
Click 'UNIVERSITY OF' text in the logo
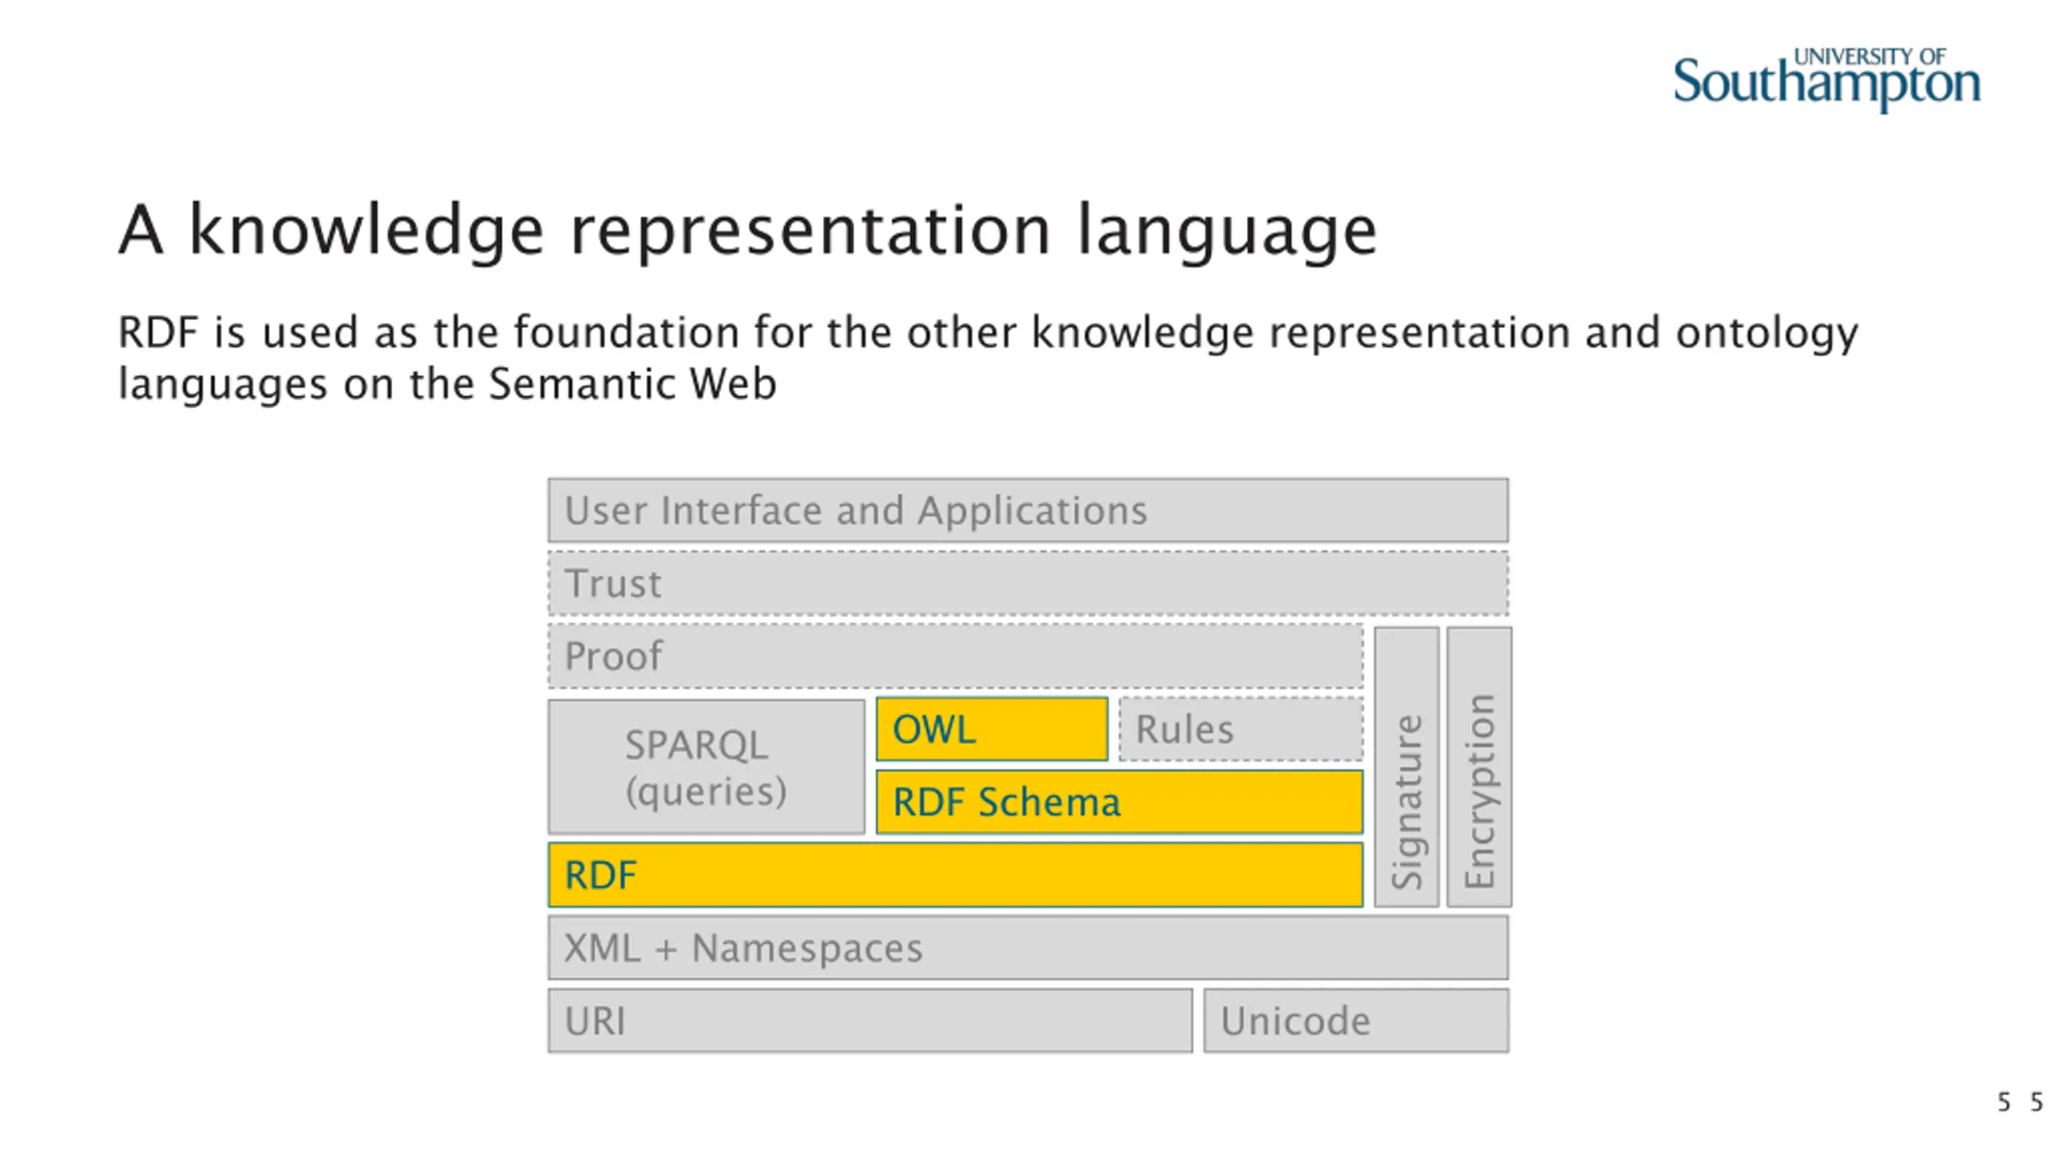(1869, 57)
